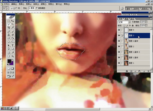Viewport: 153px width, 111px height.
Task: Select the Polygonal Lasso tool in toolbox
Action: [9, 24]
